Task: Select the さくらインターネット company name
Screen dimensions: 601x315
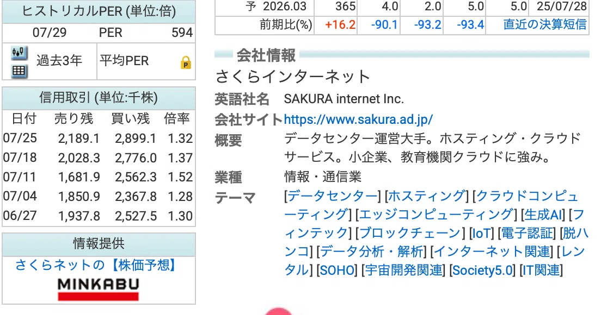Action: [x=293, y=77]
